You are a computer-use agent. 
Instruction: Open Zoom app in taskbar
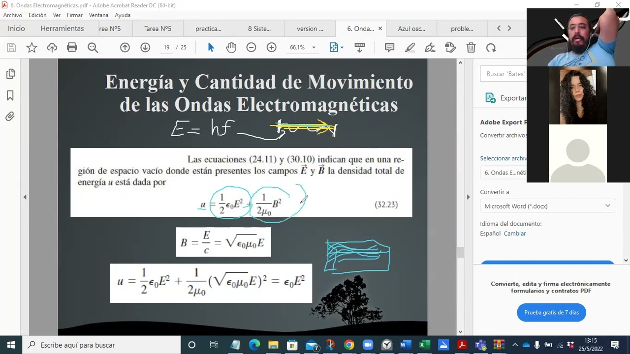point(368,345)
